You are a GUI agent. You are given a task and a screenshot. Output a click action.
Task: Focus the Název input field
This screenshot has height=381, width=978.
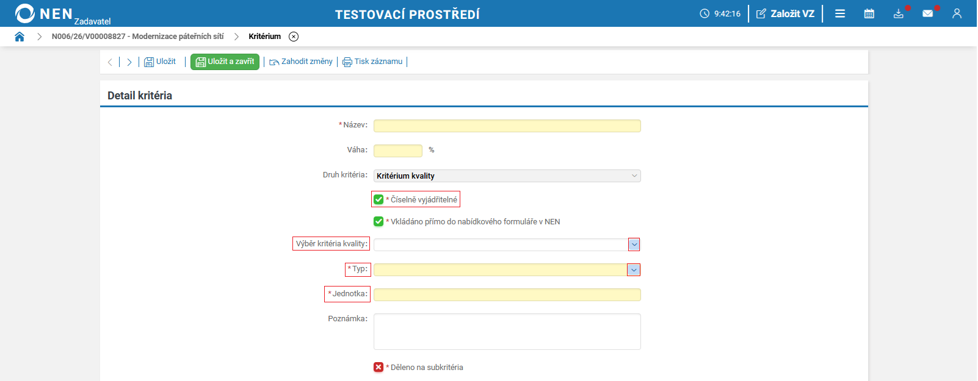click(507, 126)
